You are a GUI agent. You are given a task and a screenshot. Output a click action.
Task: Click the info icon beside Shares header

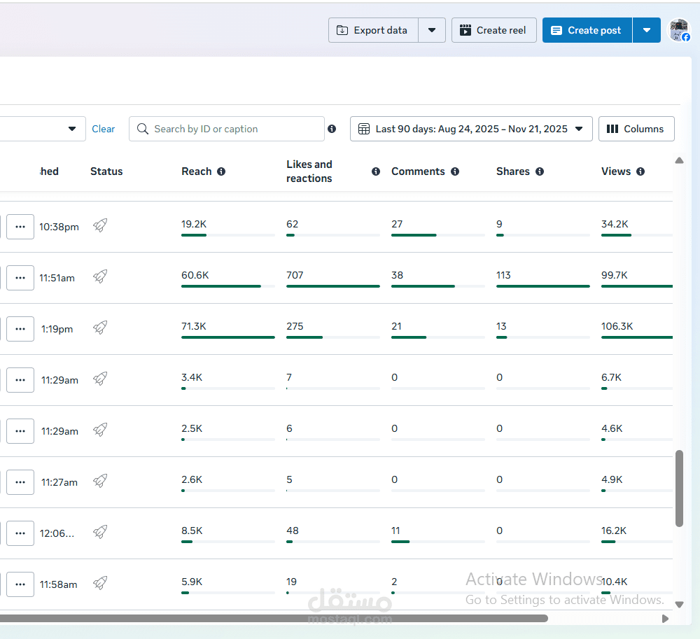pyautogui.click(x=540, y=171)
